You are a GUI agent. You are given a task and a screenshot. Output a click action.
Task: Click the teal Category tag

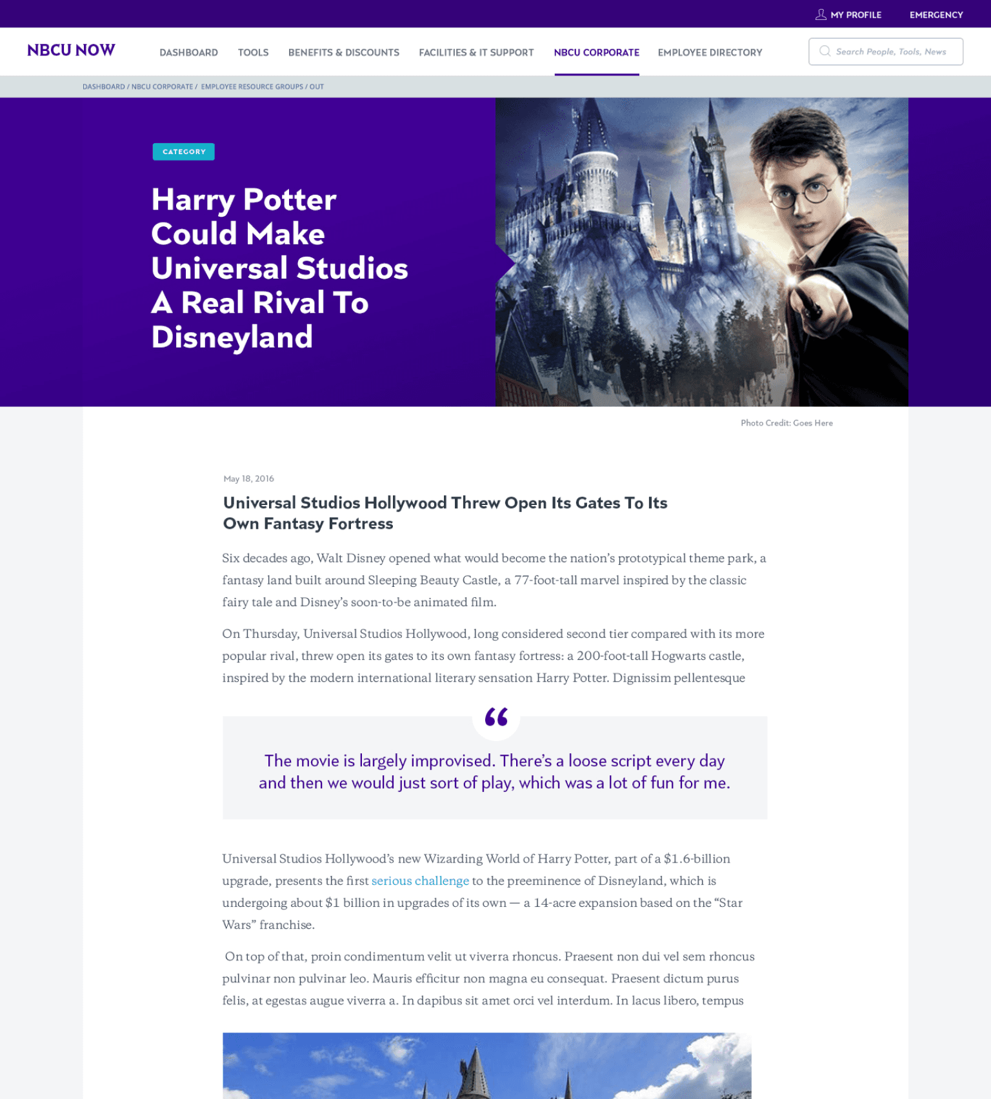tap(184, 152)
